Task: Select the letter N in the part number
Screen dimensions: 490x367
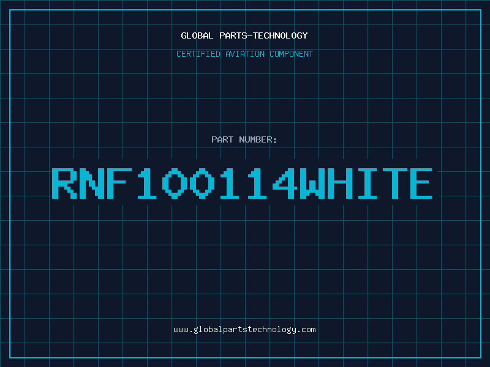Action: point(92,183)
